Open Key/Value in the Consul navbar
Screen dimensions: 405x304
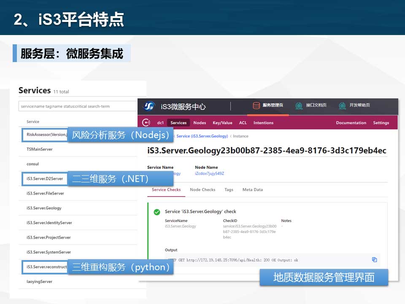pyautogui.click(x=222, y=123)
